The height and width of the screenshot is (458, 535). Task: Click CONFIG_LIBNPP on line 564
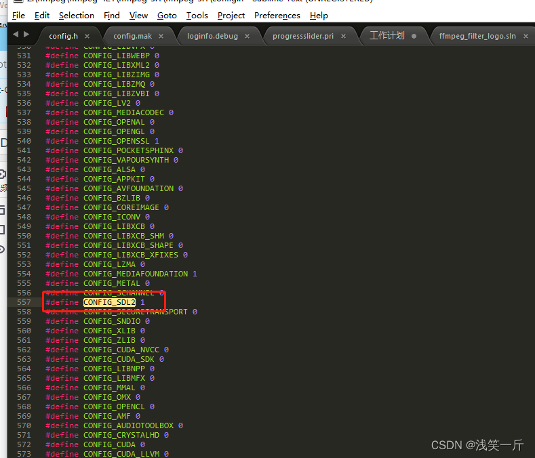(114, 369)
